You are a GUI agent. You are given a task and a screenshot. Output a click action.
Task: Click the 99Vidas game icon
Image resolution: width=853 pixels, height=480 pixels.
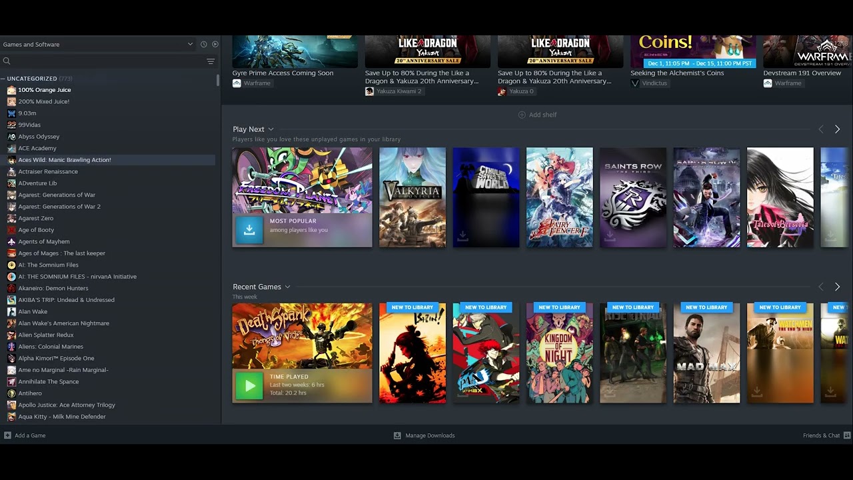pyautogui.click(x=11, y=125)
